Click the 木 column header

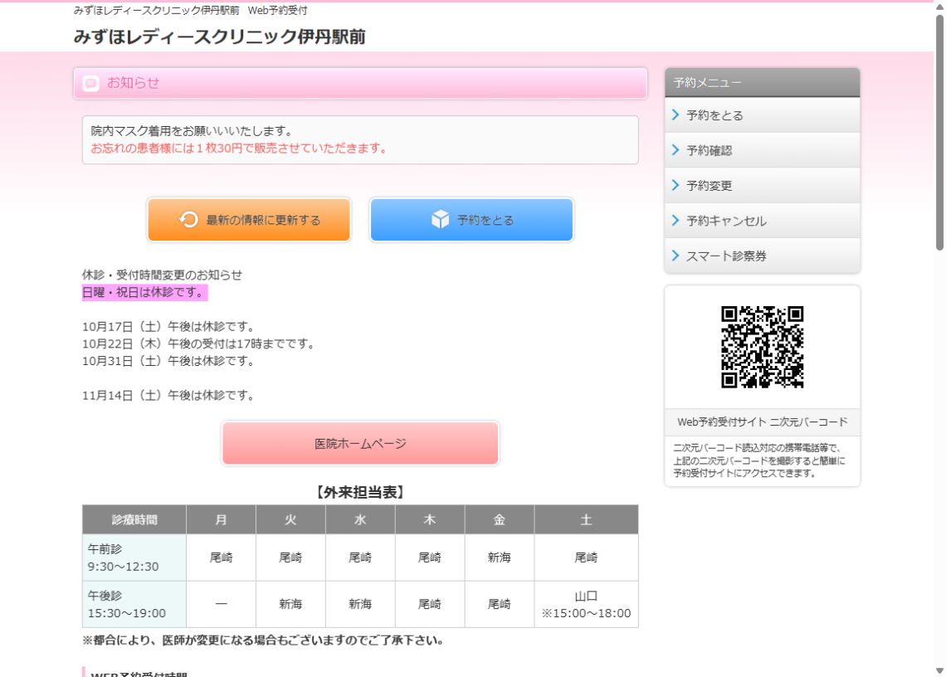click(430, 519)
